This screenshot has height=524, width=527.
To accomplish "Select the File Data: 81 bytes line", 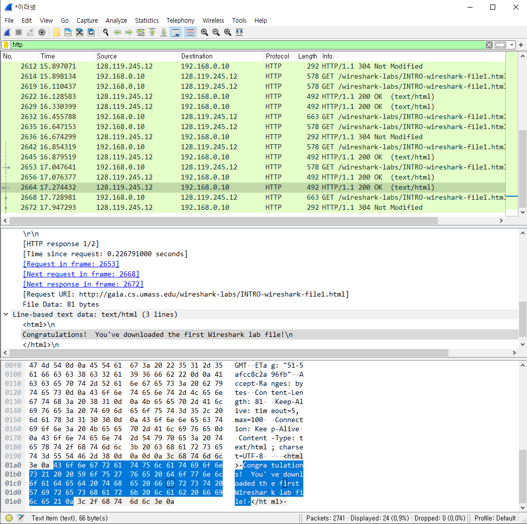I will click(x=61, y=305).
